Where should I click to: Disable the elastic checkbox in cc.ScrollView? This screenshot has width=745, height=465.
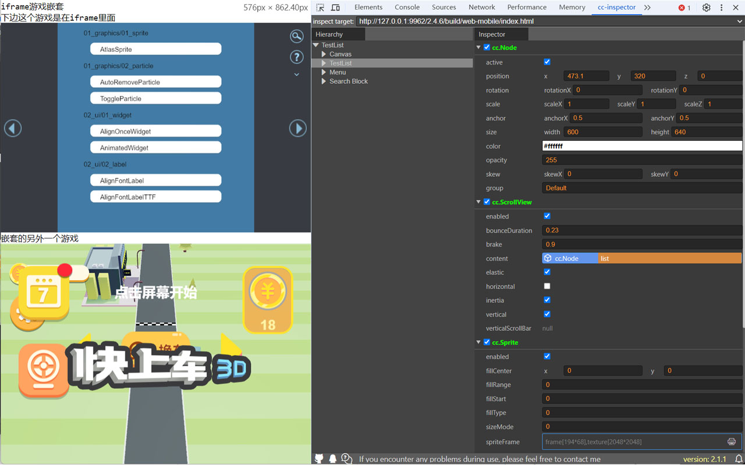coord(547,271)
